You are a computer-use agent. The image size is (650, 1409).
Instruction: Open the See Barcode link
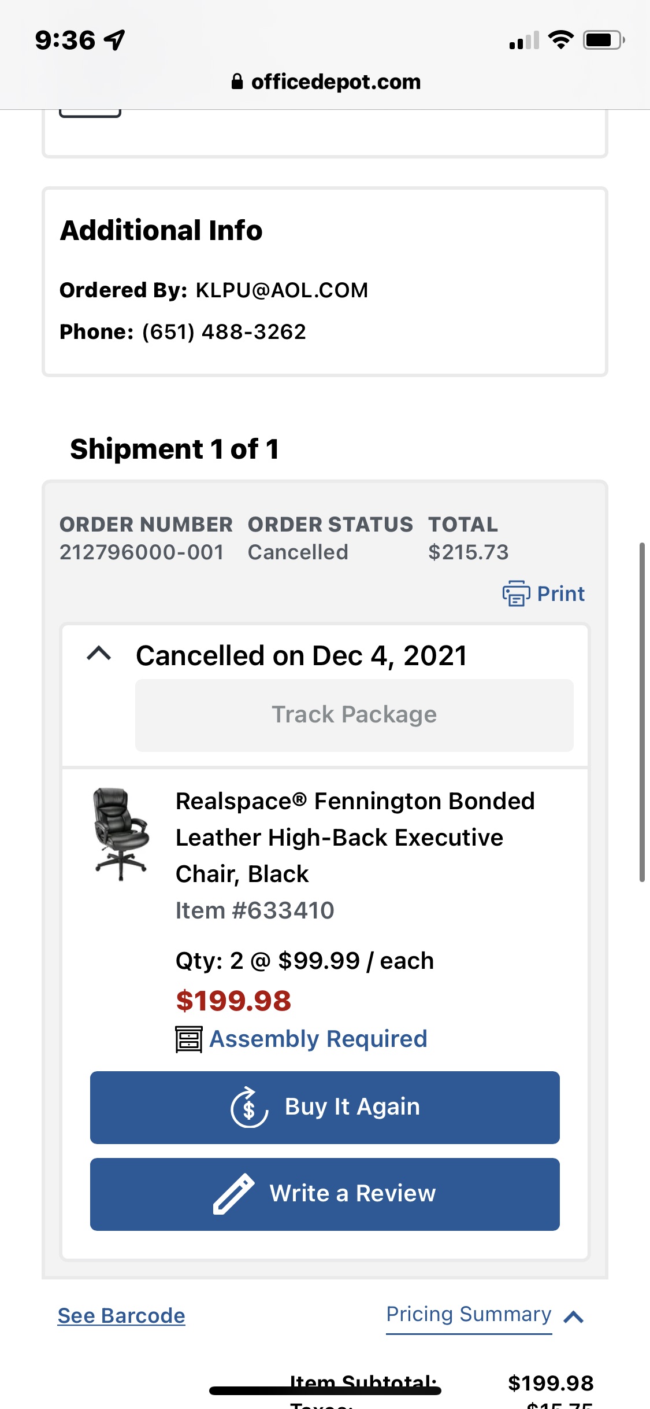point(120,1317)
